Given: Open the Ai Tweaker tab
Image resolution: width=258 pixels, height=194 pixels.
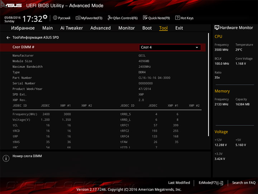Looking at the screenshot, I should 72,28.
